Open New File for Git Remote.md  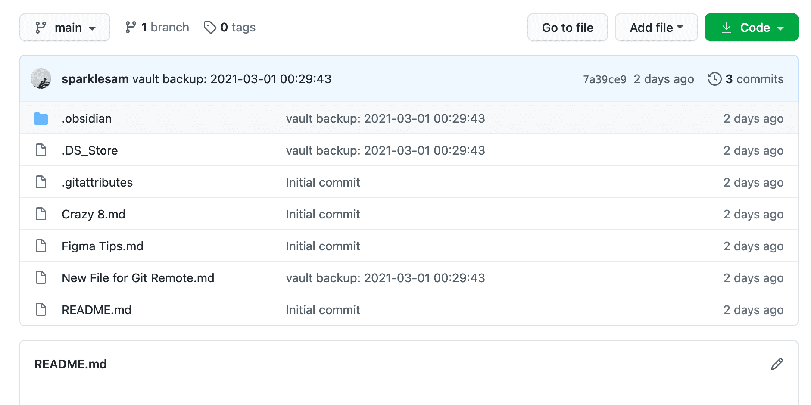[x=138, y=278]
